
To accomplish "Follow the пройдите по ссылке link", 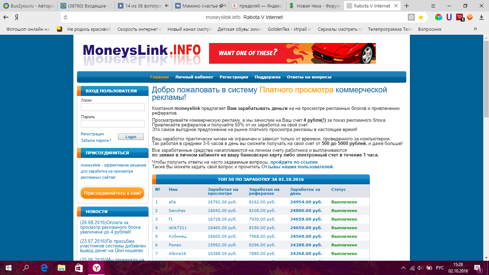I will [294, 162].
